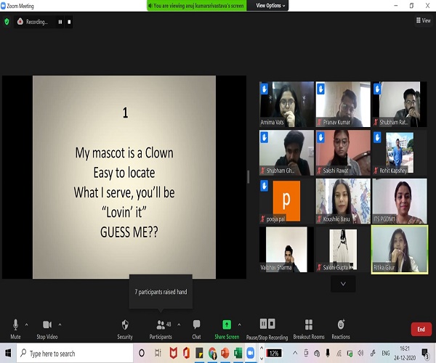Click the 7 participants raised hand tooltip
The image size is (436, 363).
(x=161, y=292)
